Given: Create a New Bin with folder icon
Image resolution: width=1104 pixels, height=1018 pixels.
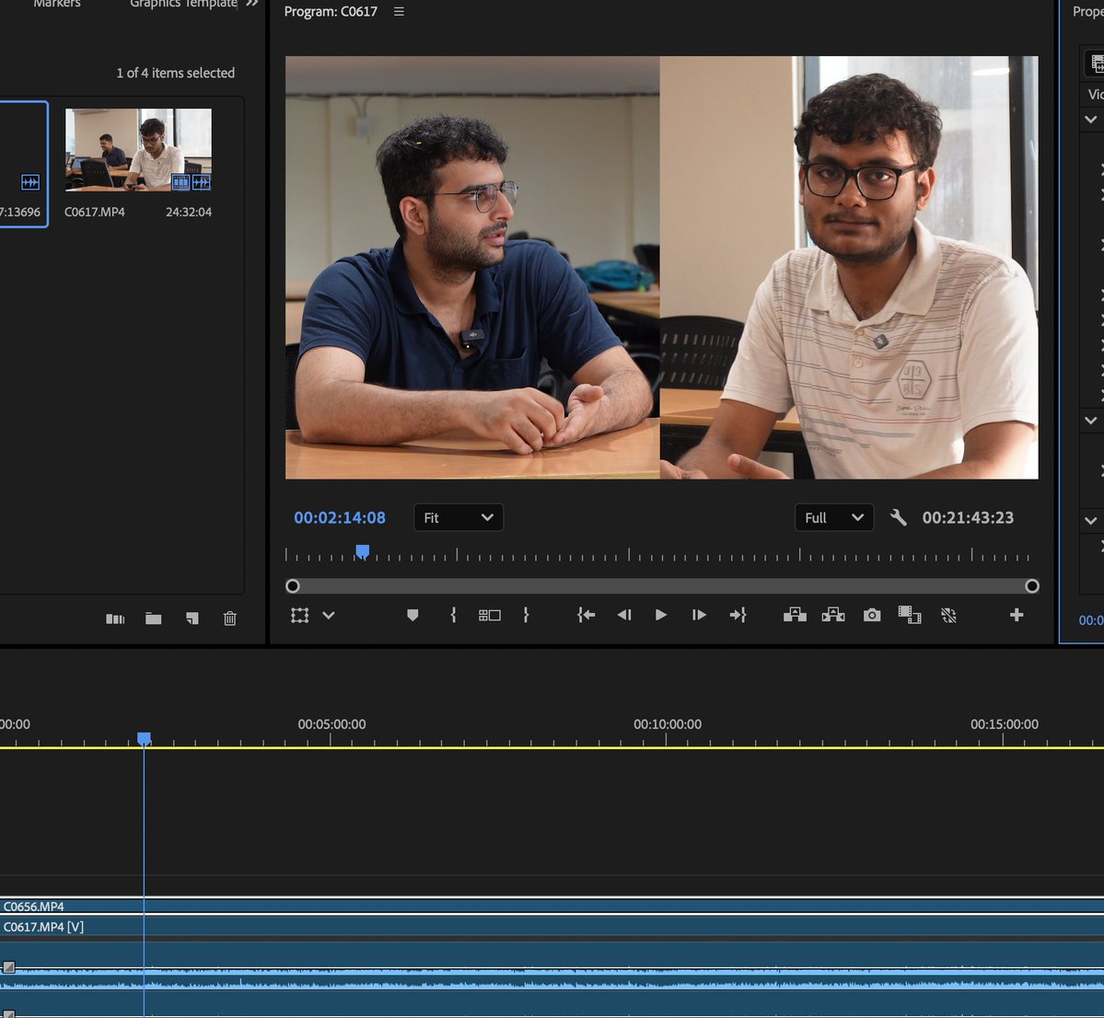Looking at the screenshot, I should (154, 619).
